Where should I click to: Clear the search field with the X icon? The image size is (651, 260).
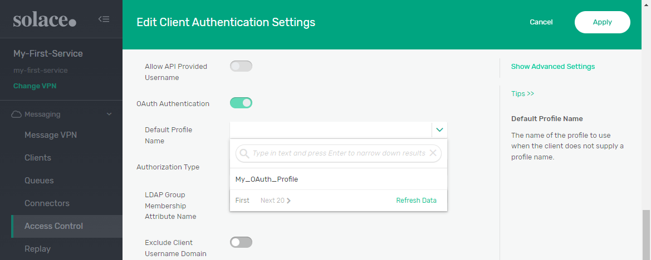point(433,153)
